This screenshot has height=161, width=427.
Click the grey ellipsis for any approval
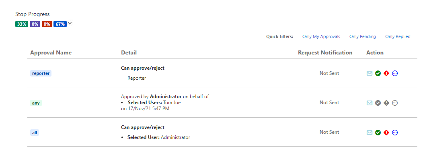[x=395, y=103]
